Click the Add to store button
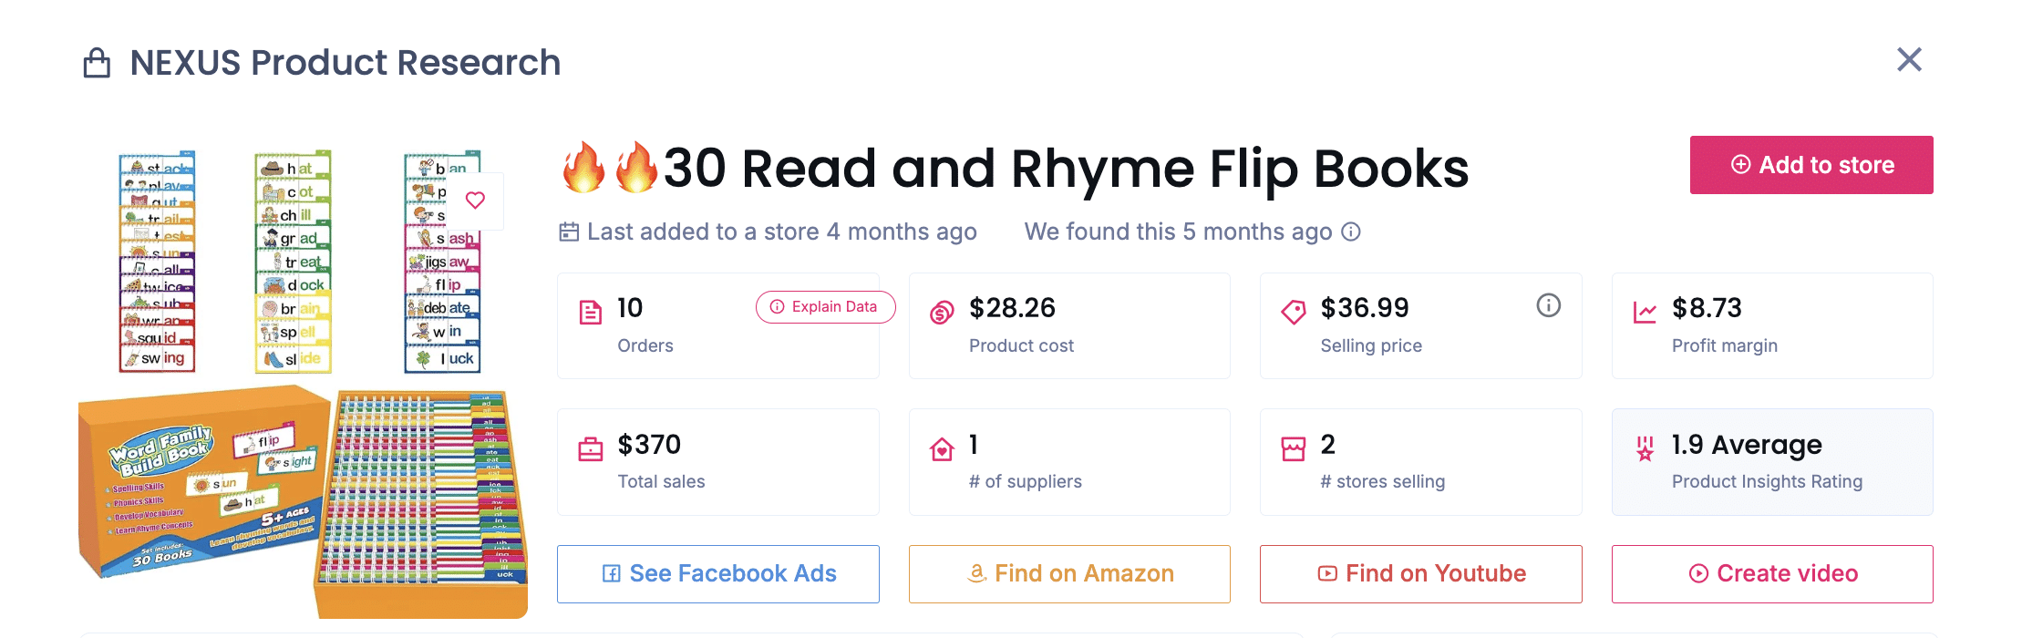 tap(1811, 165)
